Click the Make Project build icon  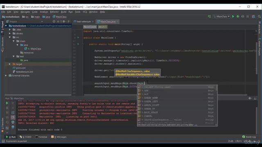209,16
